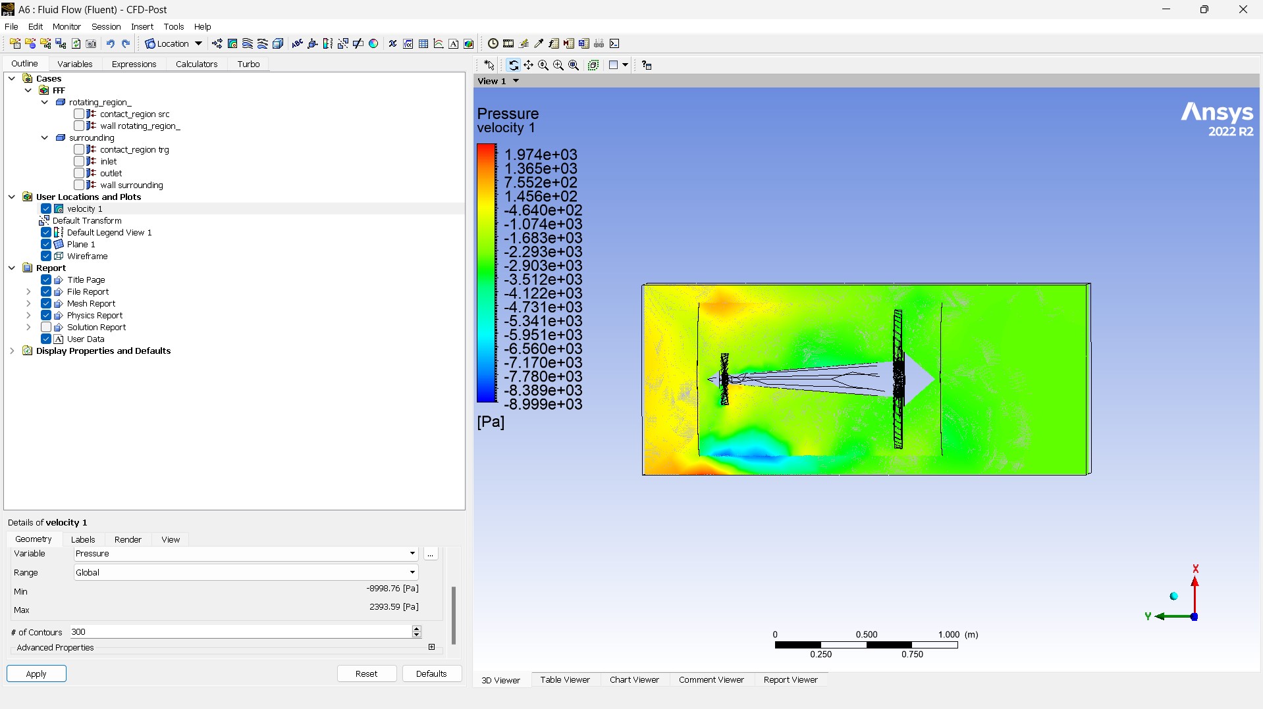
Task: Open the Timestep Selector clock icon
Action: (x=493, y=43)
